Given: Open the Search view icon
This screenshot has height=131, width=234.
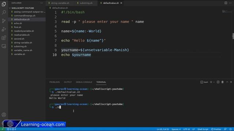Looking at the screenshot, I should click(4, 12).
